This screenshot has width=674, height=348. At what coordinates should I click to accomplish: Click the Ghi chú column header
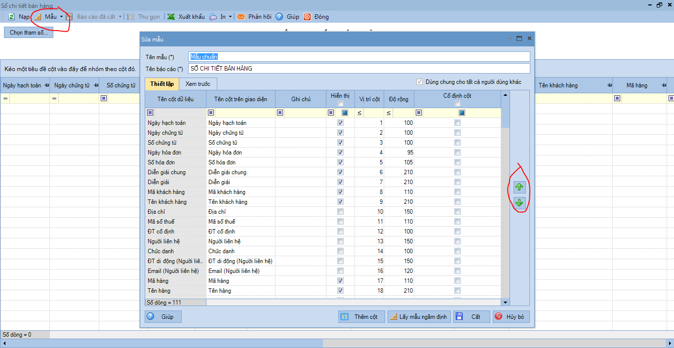click(x=301, y=99)
